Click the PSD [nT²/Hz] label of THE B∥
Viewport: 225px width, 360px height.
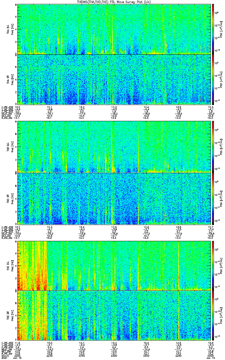(x=221, y=316)
